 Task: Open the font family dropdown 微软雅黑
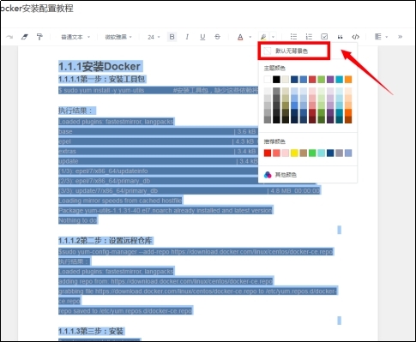coord(118,37)
